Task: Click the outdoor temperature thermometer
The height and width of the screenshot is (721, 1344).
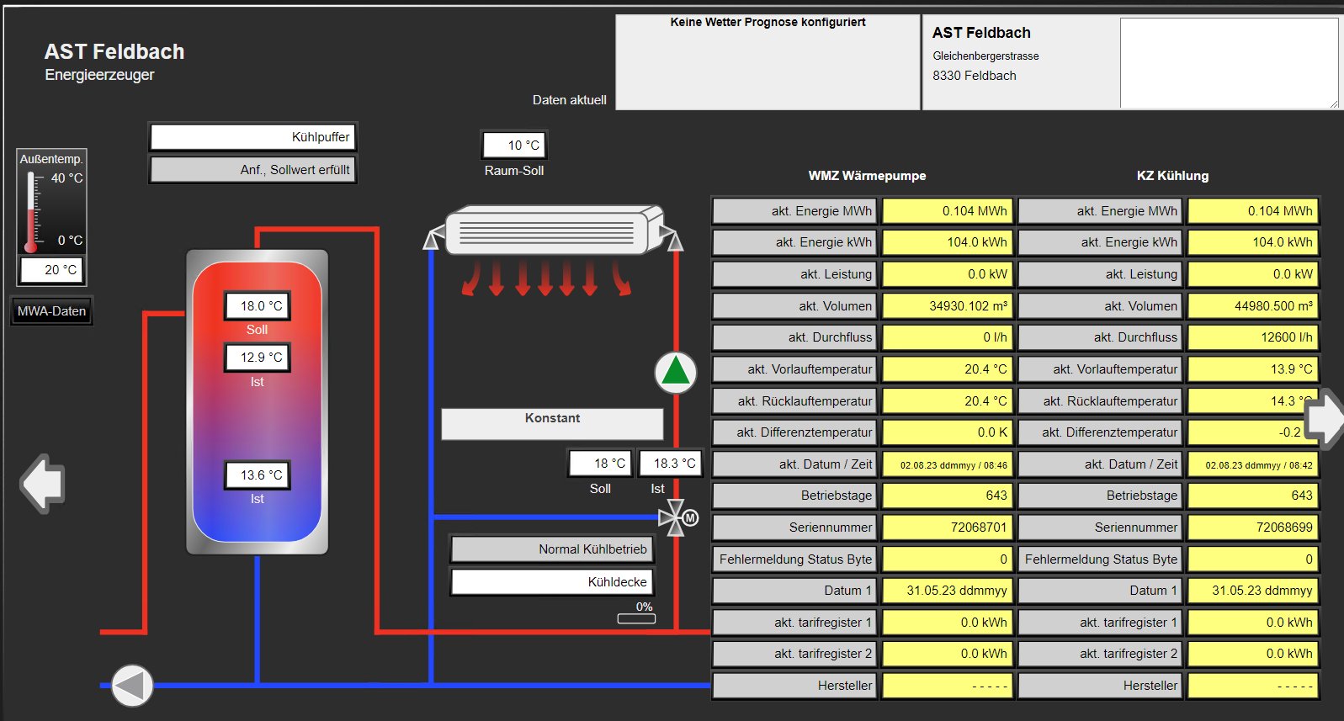Action: tap(31, 210)
